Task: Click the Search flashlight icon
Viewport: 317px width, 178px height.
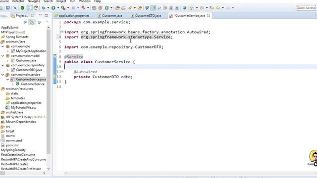Action: 130,8
